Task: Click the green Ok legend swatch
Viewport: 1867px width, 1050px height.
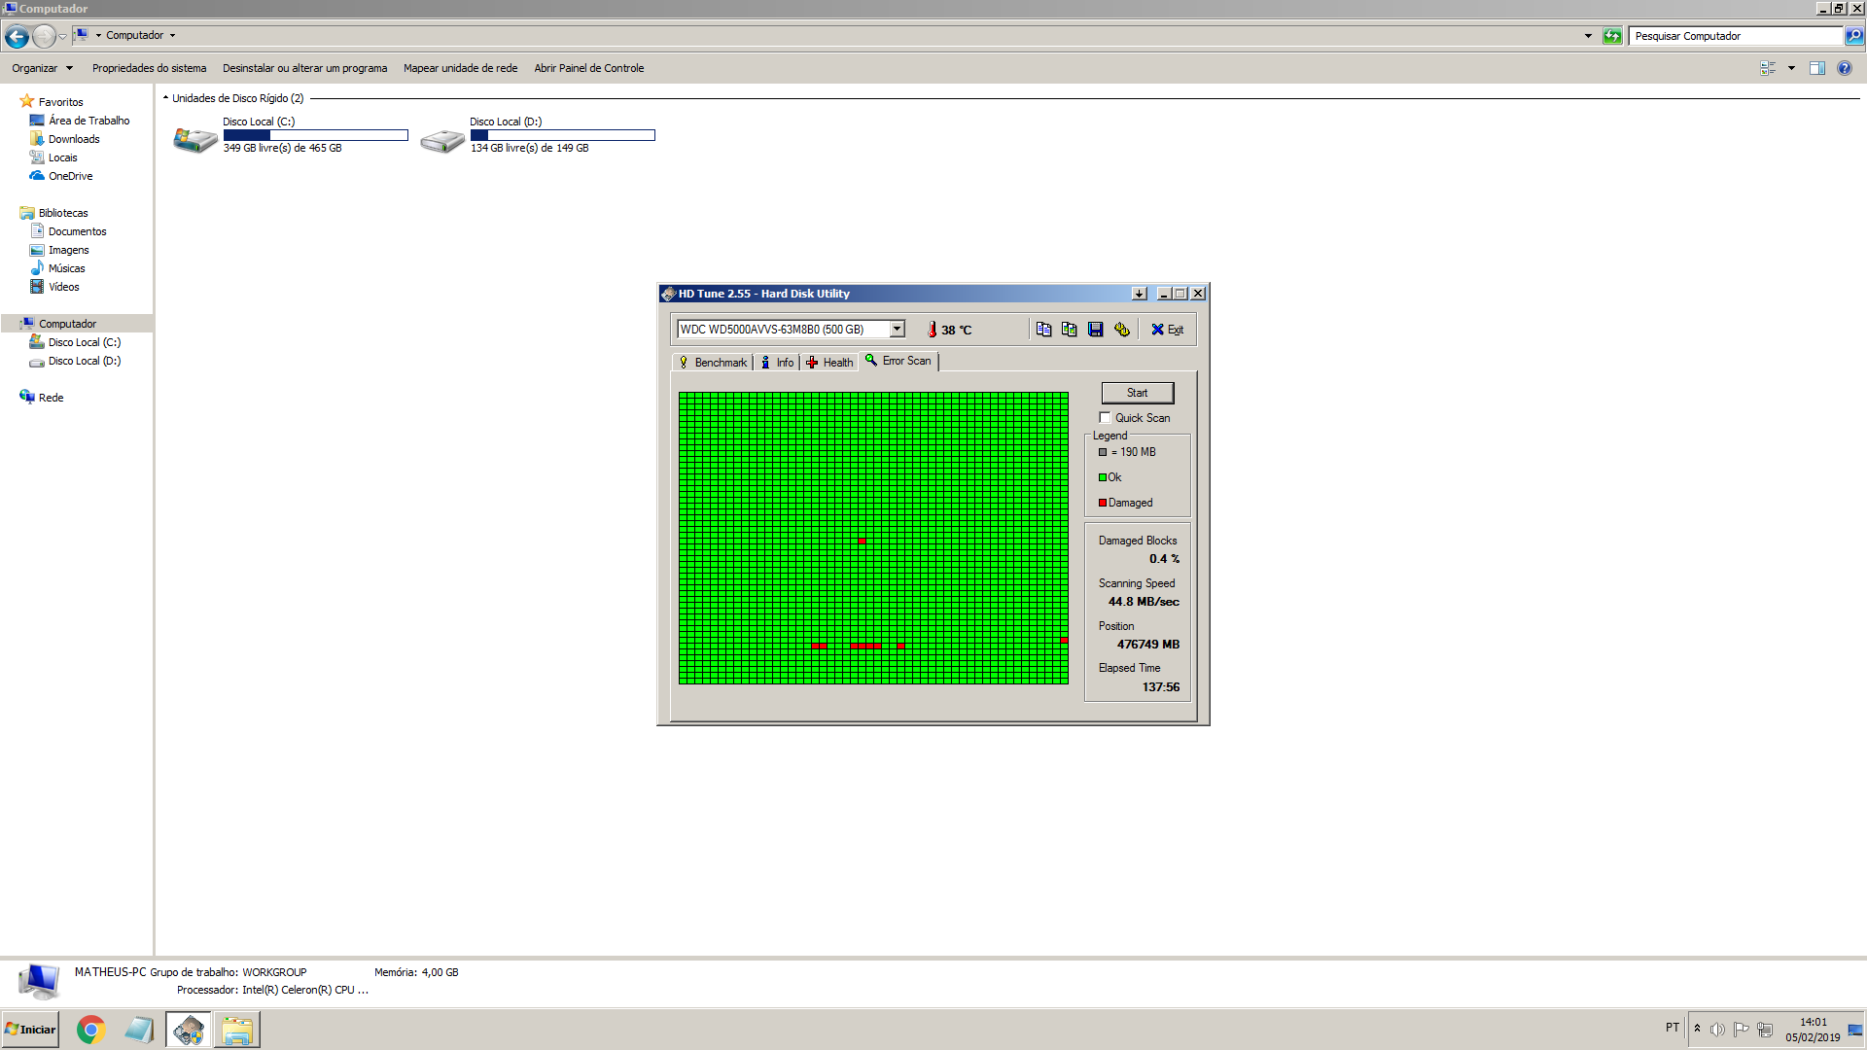Action: (1103, 477)
